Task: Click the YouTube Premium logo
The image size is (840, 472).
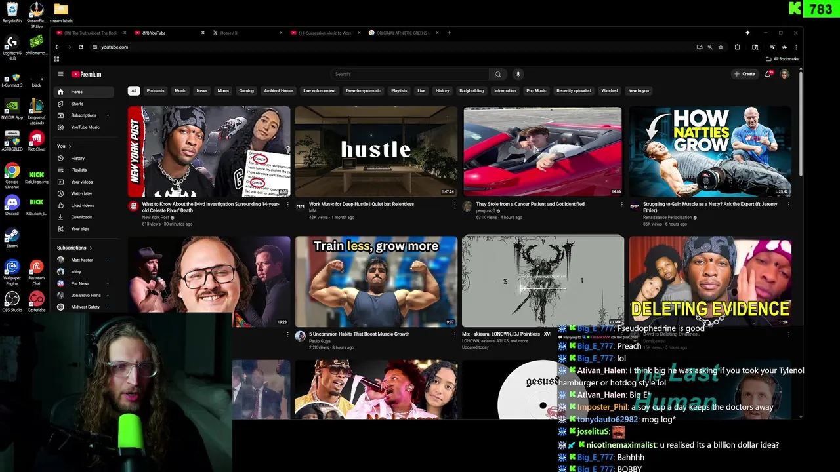Action: [x=87, y=74]
